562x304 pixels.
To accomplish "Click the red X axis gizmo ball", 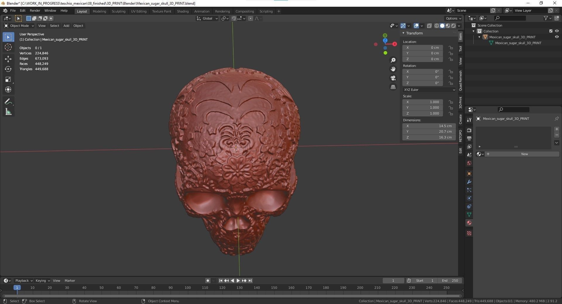I will click(395, 44).
